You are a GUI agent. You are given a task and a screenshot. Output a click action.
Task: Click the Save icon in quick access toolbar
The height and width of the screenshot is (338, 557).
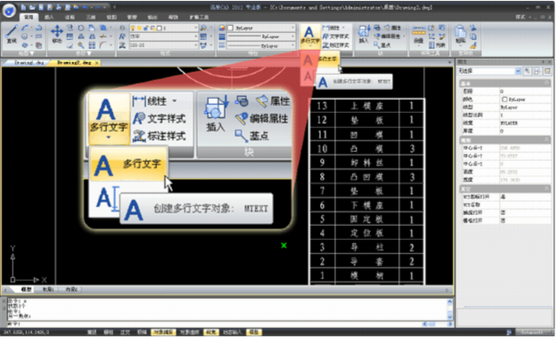click(41, 7)
